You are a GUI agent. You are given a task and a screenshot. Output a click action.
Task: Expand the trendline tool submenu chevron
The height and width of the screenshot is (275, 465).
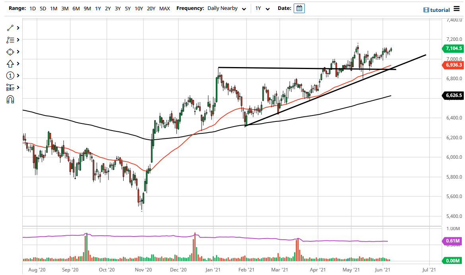[17, 28]
